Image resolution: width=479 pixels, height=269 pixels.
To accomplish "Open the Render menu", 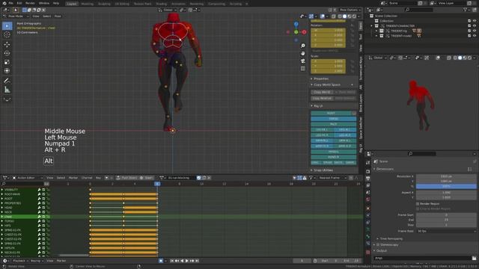I will click(x=30, y=3).
